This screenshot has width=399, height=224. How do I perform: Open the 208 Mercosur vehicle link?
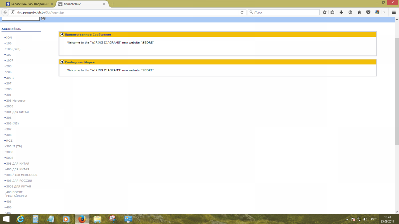tap(16, 101)
